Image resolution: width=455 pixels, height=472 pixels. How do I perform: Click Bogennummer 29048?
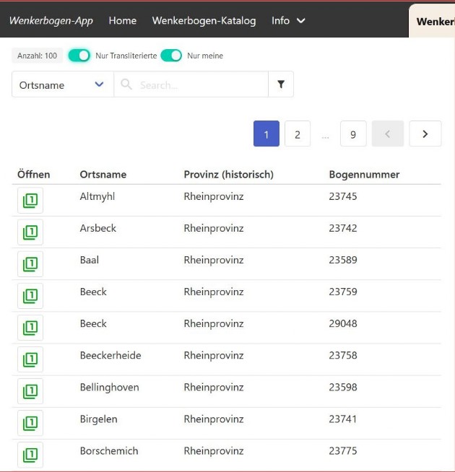click(343, 323)
